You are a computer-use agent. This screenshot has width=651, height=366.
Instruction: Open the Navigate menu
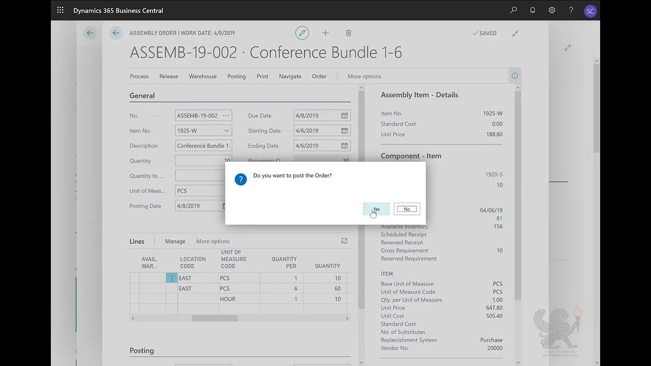[x=290, y=76]
